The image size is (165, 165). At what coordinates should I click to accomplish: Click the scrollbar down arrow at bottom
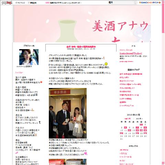[x=163, y=163]
